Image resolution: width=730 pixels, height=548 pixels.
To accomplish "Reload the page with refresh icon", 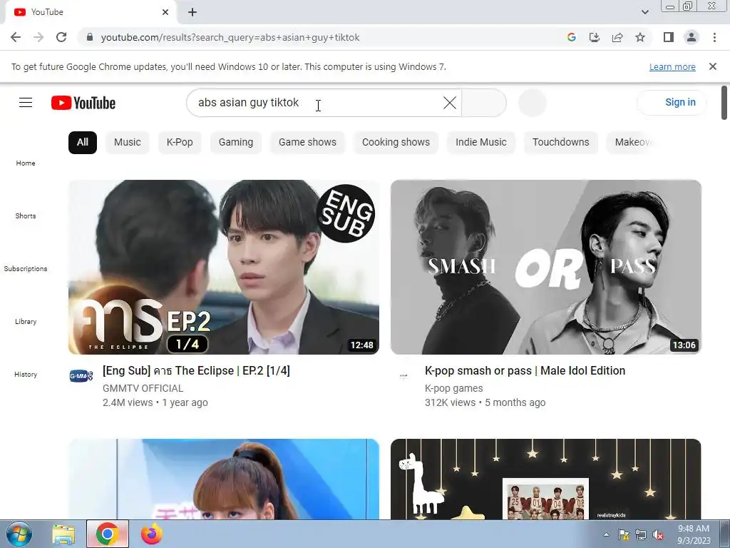I will [x=61, y=37].
